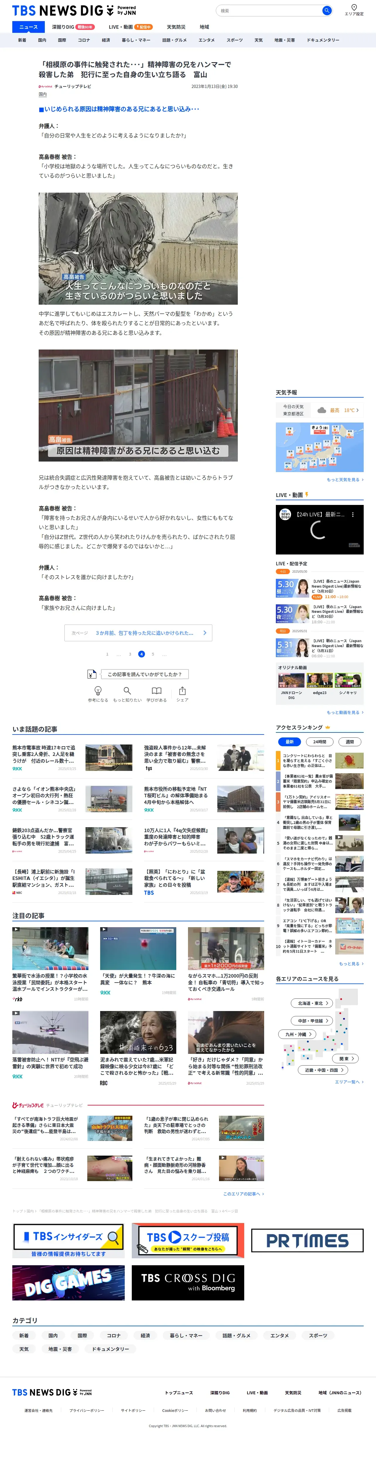Click このエリアの記事へ link
Image resolution: width=376 pixels, height=1467 pixels.
pyautogui.click(x=243, y=1194)
